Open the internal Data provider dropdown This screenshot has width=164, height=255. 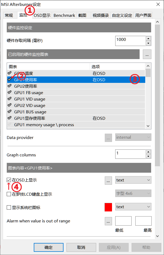pyautogui.click(x=133, y=137)
